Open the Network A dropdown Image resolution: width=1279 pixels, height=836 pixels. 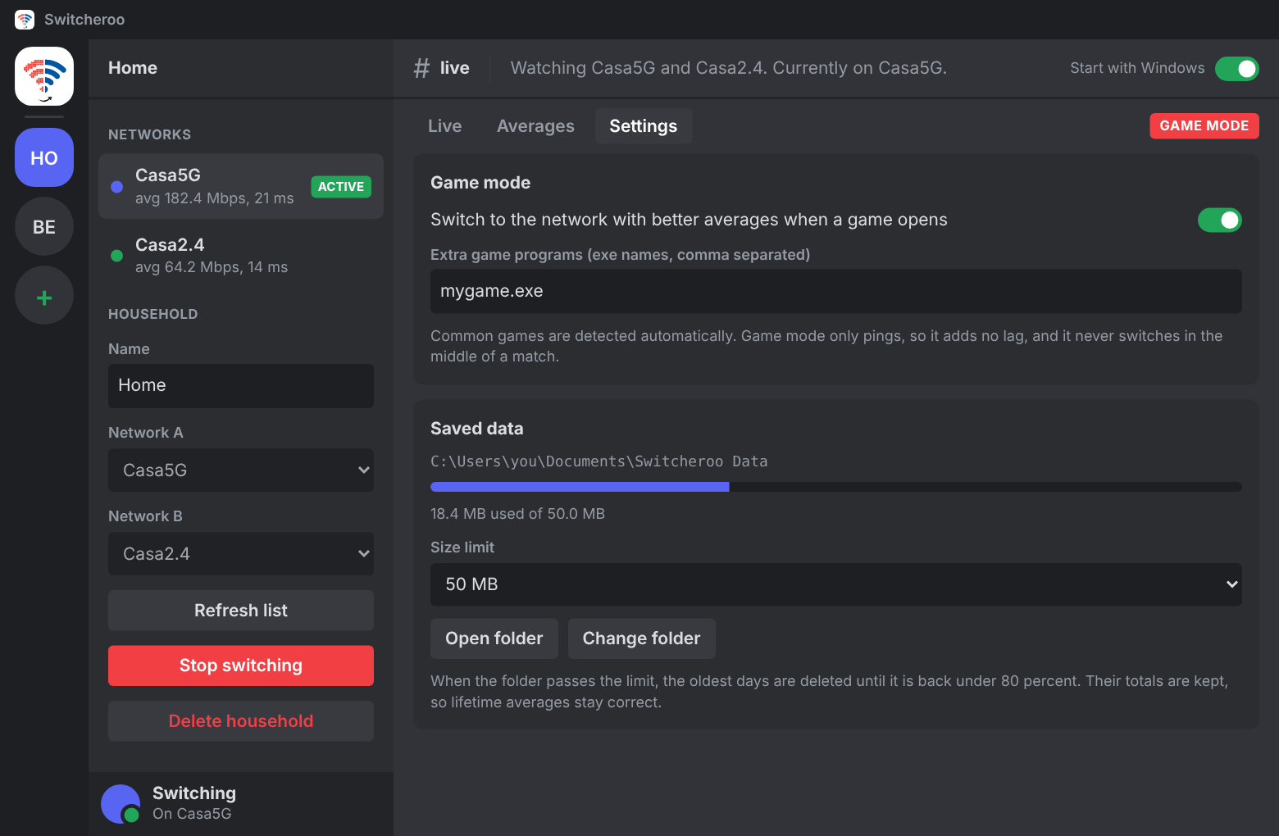point(241,470)
